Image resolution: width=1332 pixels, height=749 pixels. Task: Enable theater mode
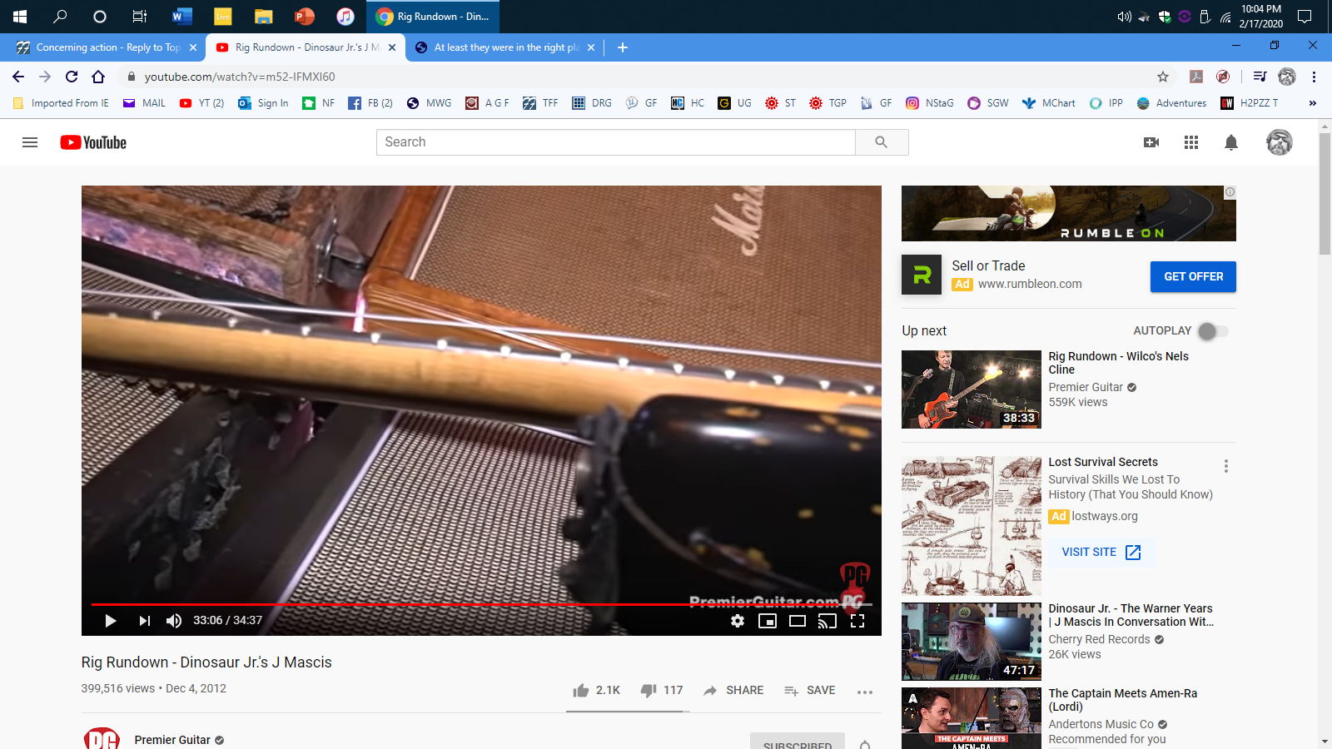[x=798, y=621]
